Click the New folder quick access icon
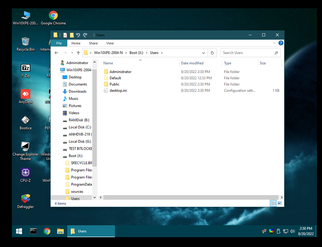Image resolution: width=322 pixels, height=247 pixels. [x=72, y=35]
